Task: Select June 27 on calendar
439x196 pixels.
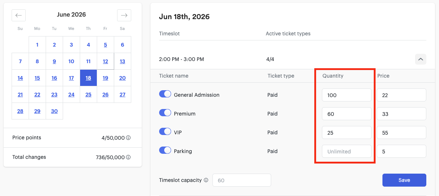Action: pyautogui.click(x=123, y=95)
